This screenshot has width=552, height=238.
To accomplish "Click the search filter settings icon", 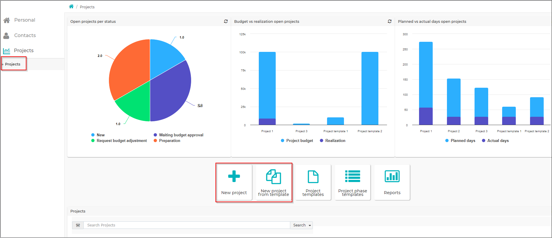I will coord(78,225).
